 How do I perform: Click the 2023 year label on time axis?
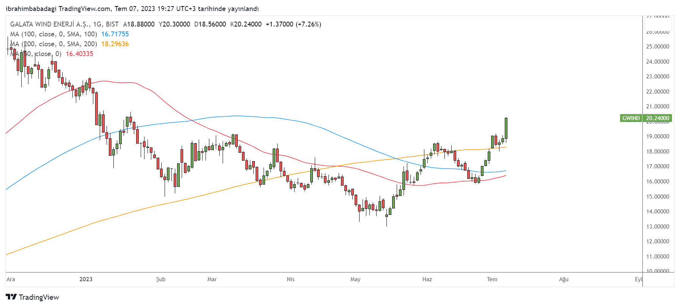(86, 279)
